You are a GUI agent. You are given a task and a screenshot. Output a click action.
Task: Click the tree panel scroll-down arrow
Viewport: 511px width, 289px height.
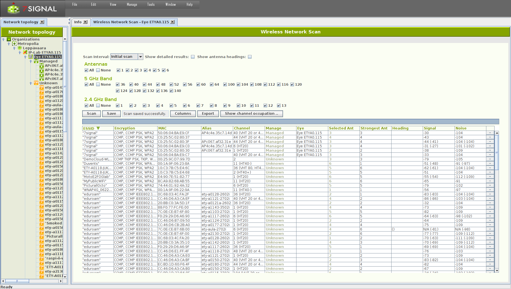click(65, 277)
